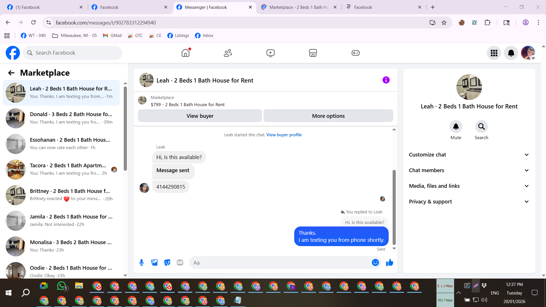Image resolution: width=546 pixels, height=307 pixels.
Task: Open new browser tab
Action: click(x=433, y=7)
